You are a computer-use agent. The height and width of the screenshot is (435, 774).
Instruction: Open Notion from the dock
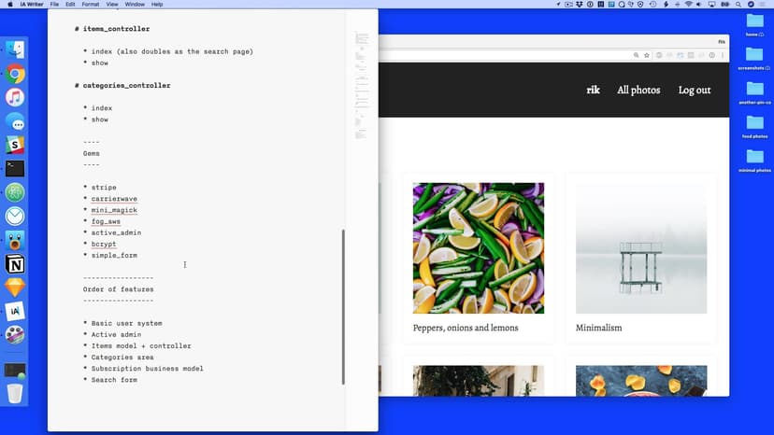coord(15,264)
